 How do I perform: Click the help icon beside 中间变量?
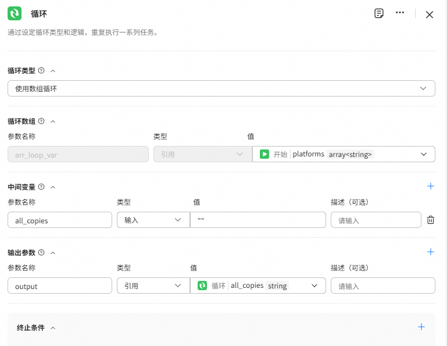41,187
